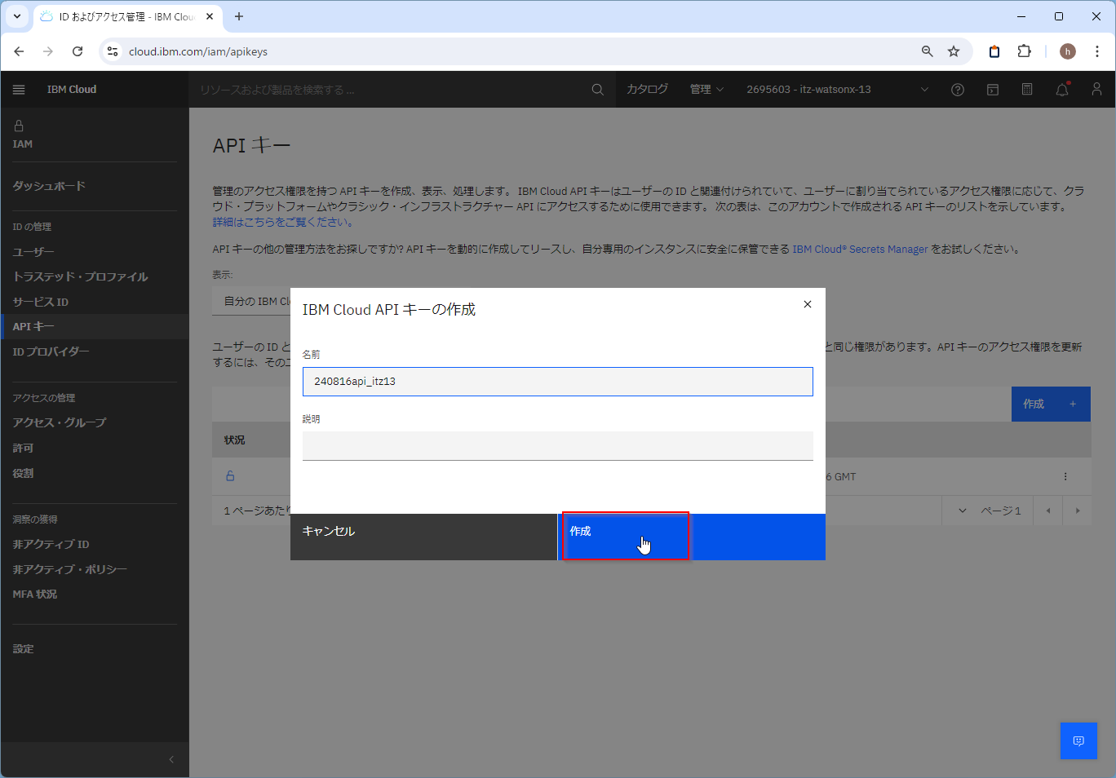Open the account switcher 2695603 - itz-watsonx-13
Viewport: 1116px width, 778px height.
[838, 90]
